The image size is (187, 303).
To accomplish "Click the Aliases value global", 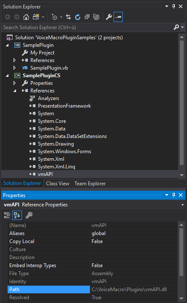I will point(99,233).
